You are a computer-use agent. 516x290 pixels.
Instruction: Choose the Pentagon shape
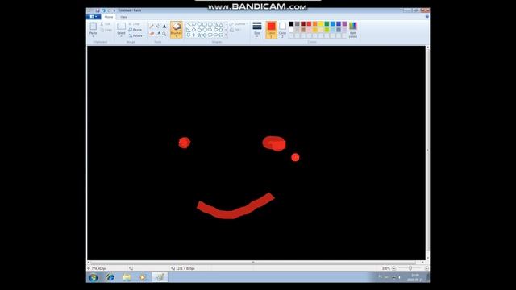(199, 30)
